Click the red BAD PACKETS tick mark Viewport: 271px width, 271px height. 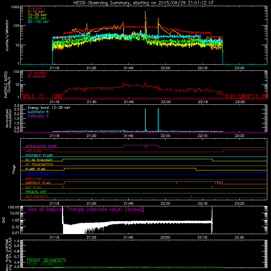pyautogui.click(x=192, y=196)
